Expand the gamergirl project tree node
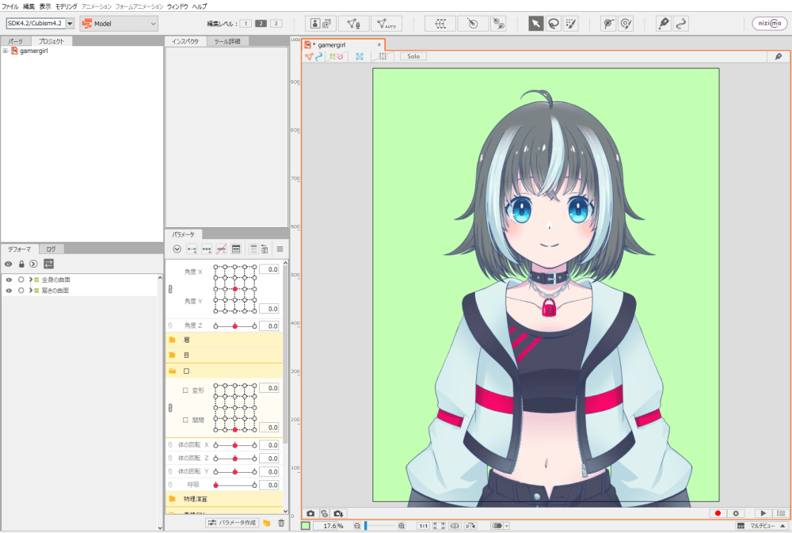Screen dimensions: 792x533 coord(5,51)
